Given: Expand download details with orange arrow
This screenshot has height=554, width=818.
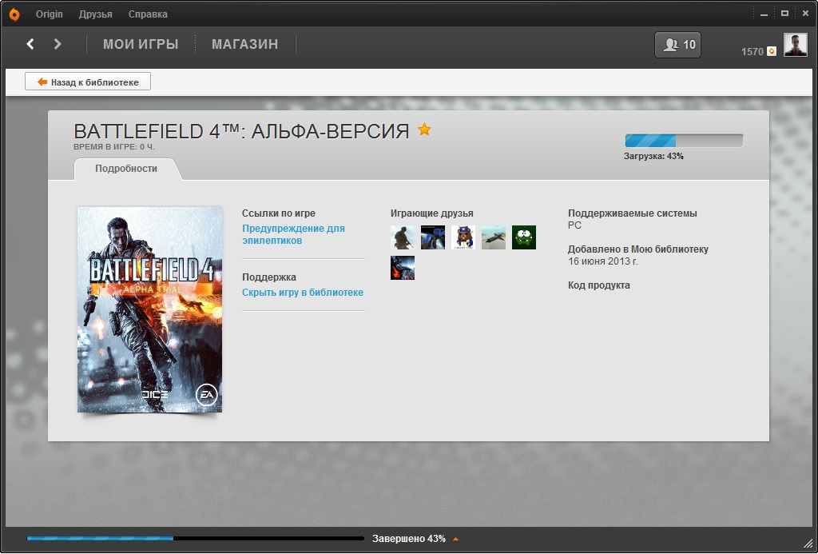Looking at the screenshot, I should (x=455, y=539).
